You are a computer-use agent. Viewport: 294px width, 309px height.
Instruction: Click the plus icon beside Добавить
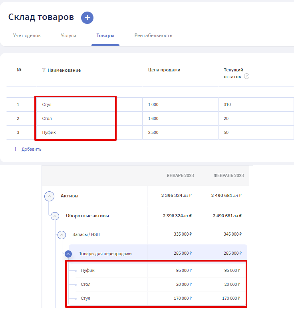16,149
